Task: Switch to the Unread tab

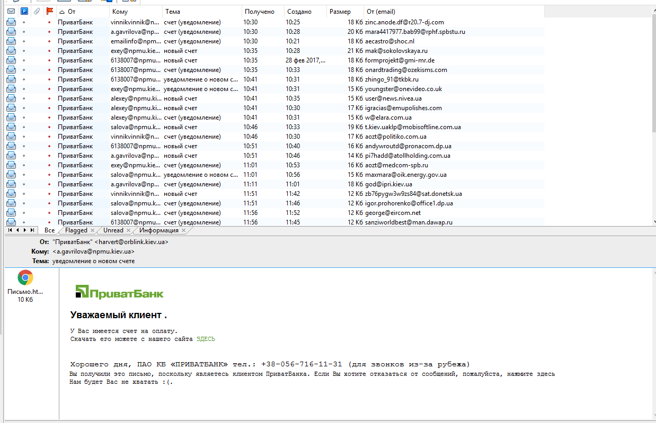Action: [113, 231]
